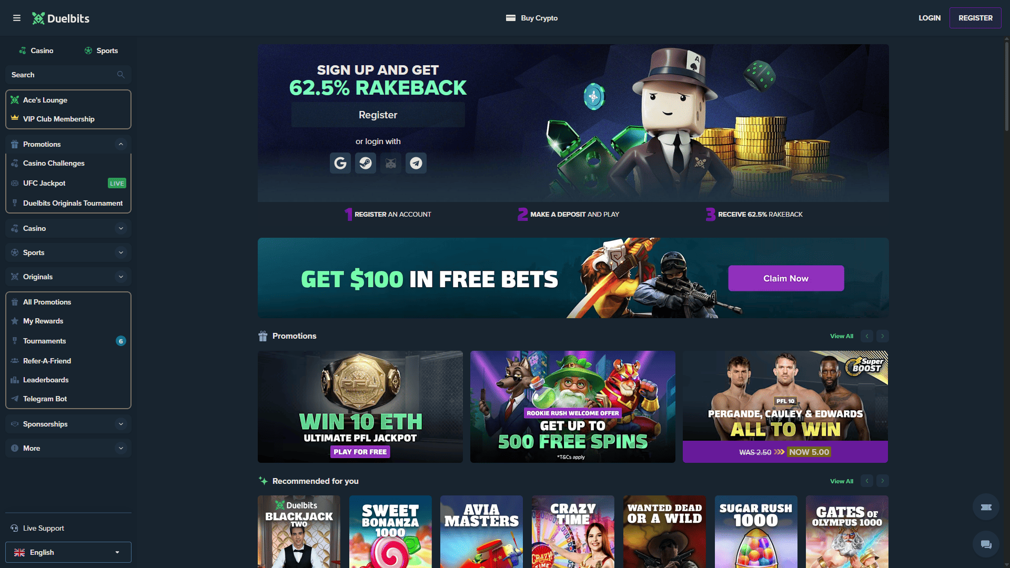The width and height of the screenshot is (1010, 568).
Task: Open the hamburger menu icon
Action: pyautogui.click(x=17, y=18)
